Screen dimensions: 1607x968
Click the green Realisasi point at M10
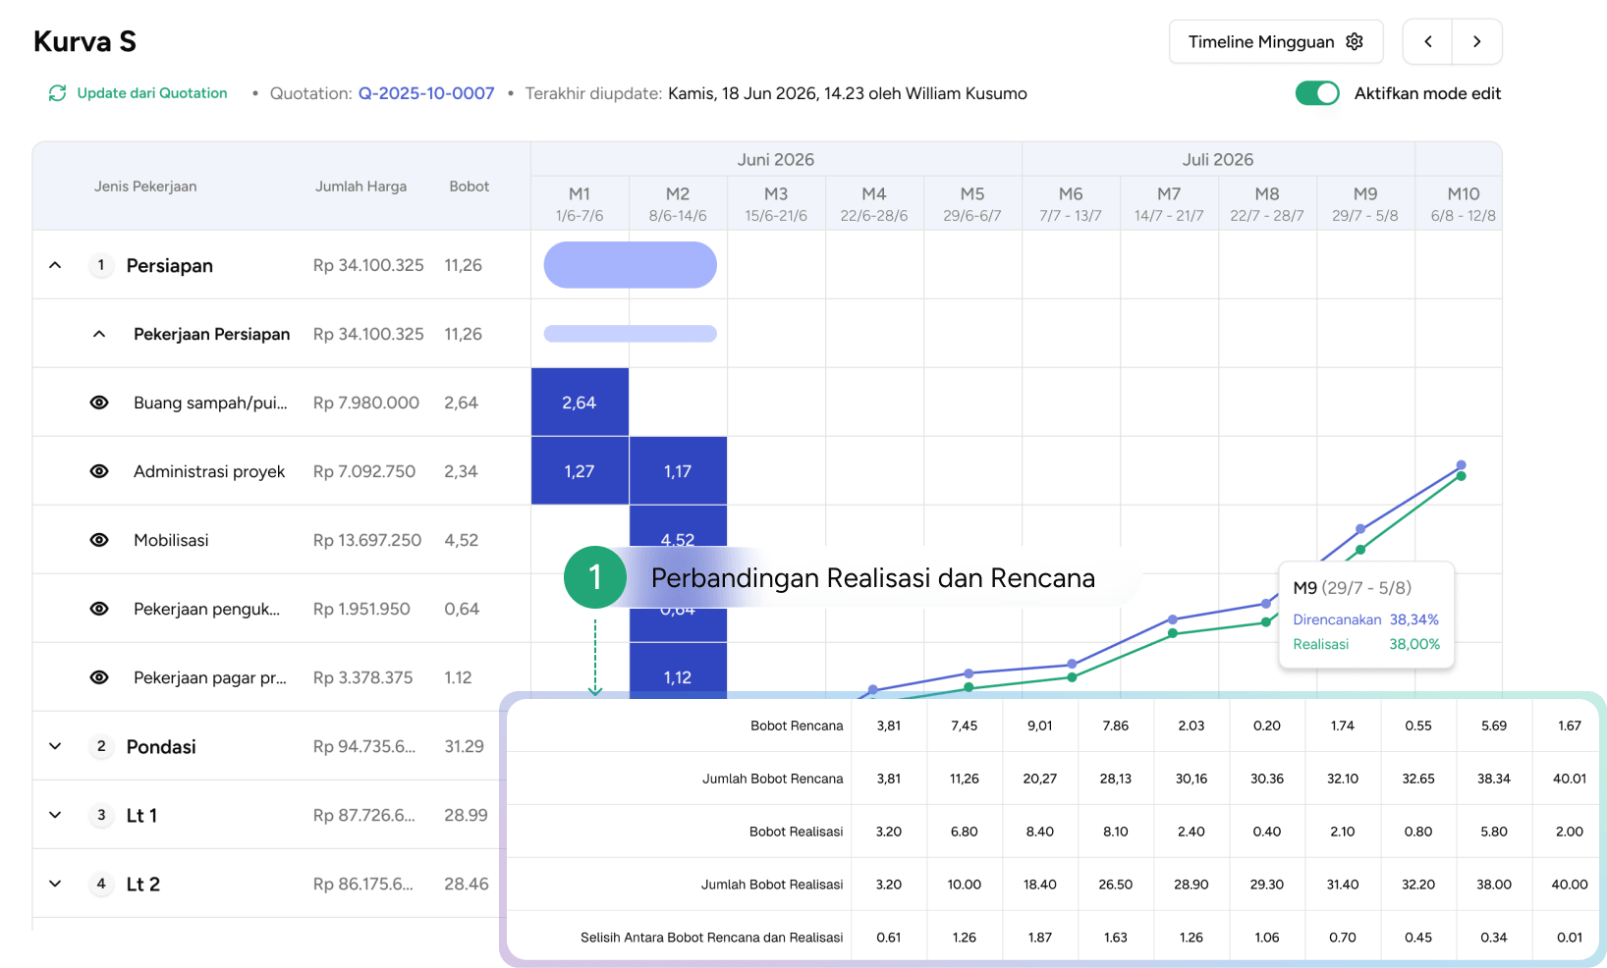point(1462,476)
